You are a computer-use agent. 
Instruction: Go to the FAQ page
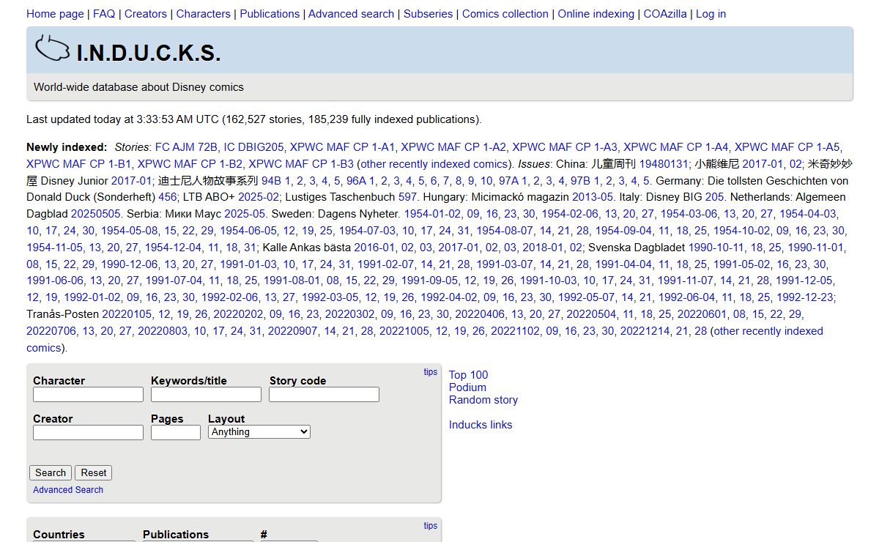pos(104,14)
